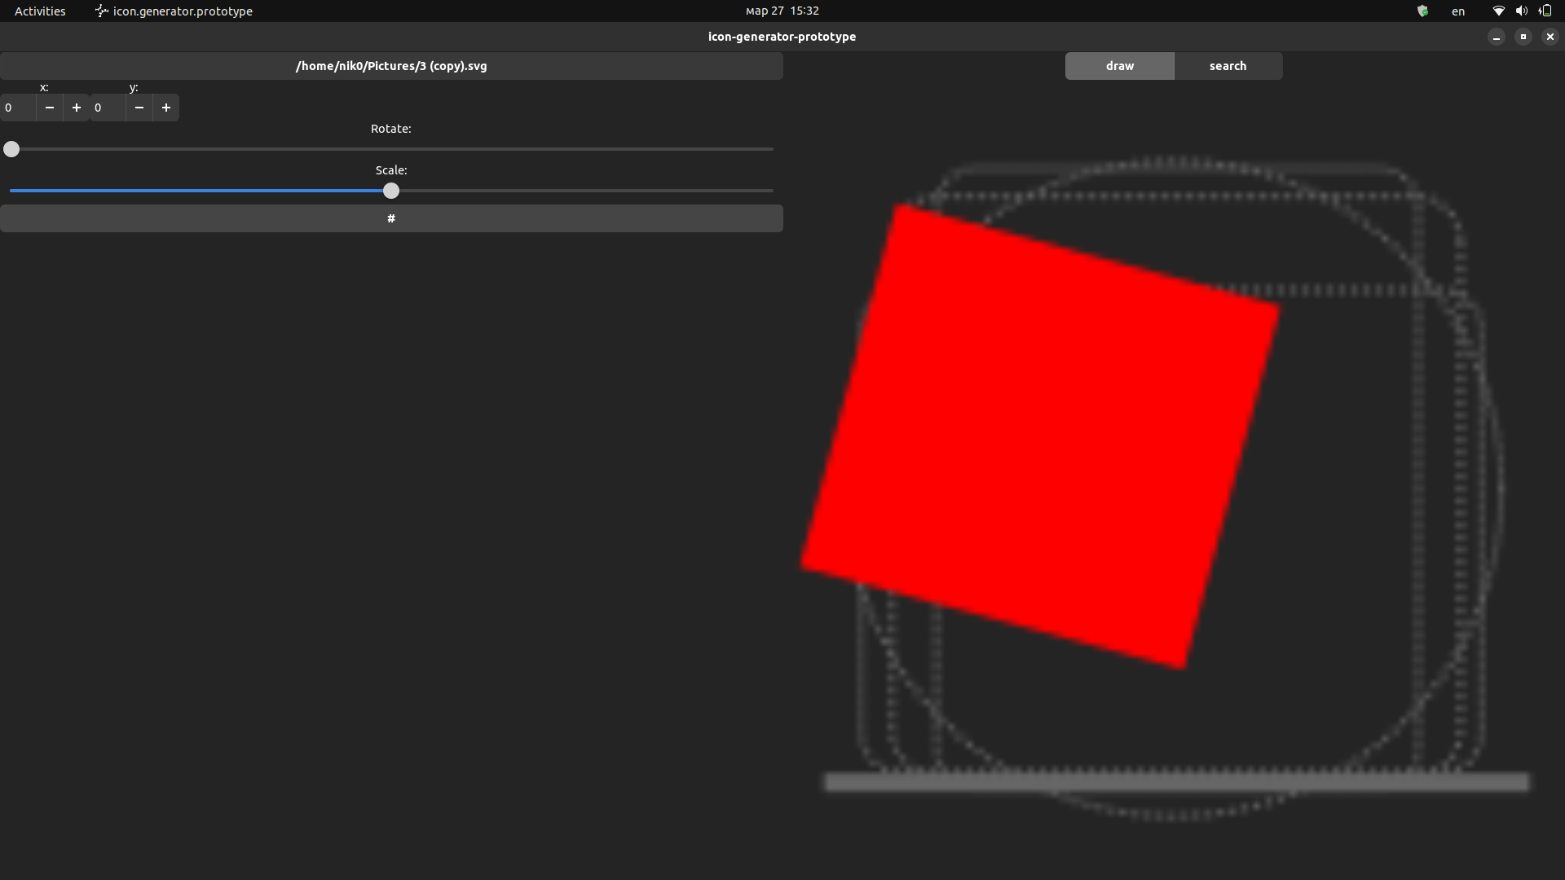Image resolution: width=1565 pixels, height=880 pixels.
Task: Decrement the y value with minus
Action: 139,108
